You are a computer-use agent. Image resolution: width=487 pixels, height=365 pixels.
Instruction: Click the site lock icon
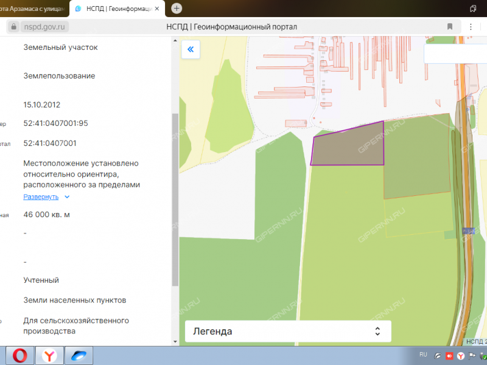(13, 27)
